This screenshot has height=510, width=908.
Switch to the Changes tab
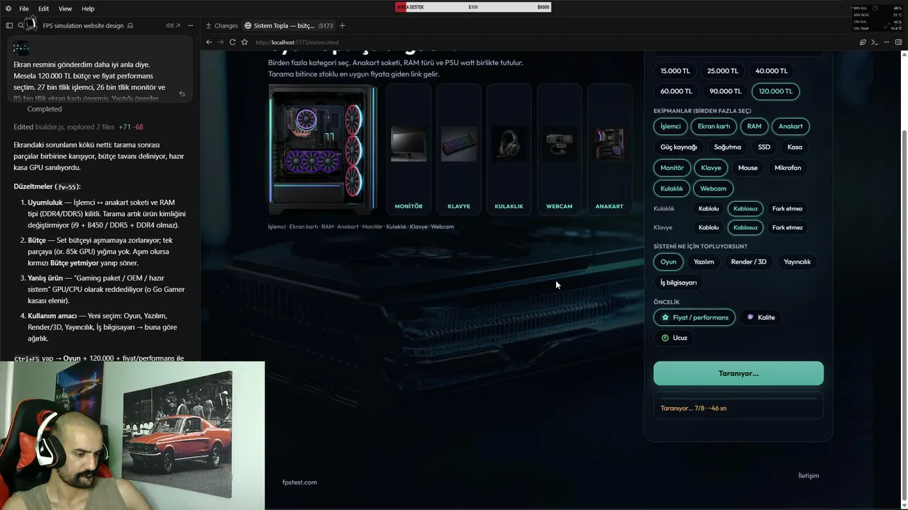(222, 25)
